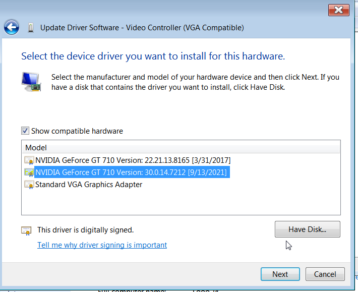
Task: Click certificate icon of Standard VGA Graphics Adapter
Action: point(29,185)
